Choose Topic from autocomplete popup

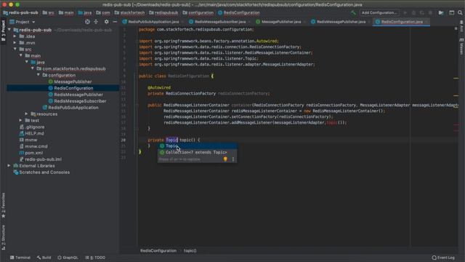197,146
